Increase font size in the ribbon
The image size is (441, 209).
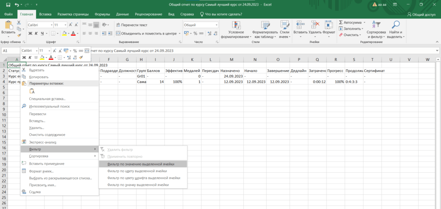pyautogui.click(x=71, y=25)
